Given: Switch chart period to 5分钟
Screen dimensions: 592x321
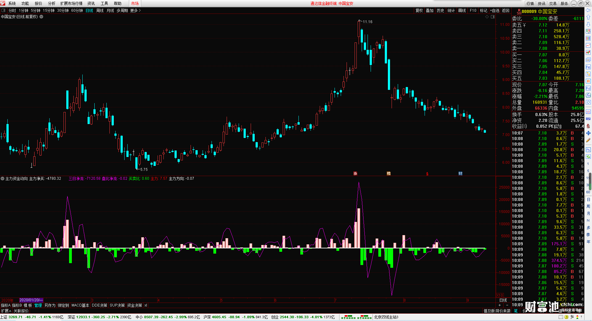Looking at the screenshot, I should pos(35,10).
